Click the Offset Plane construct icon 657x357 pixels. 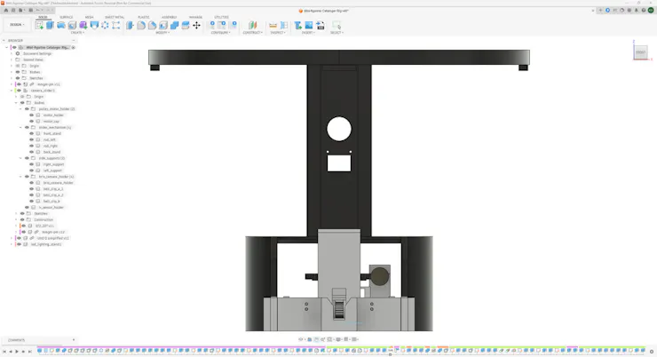[x=252, y=26]
